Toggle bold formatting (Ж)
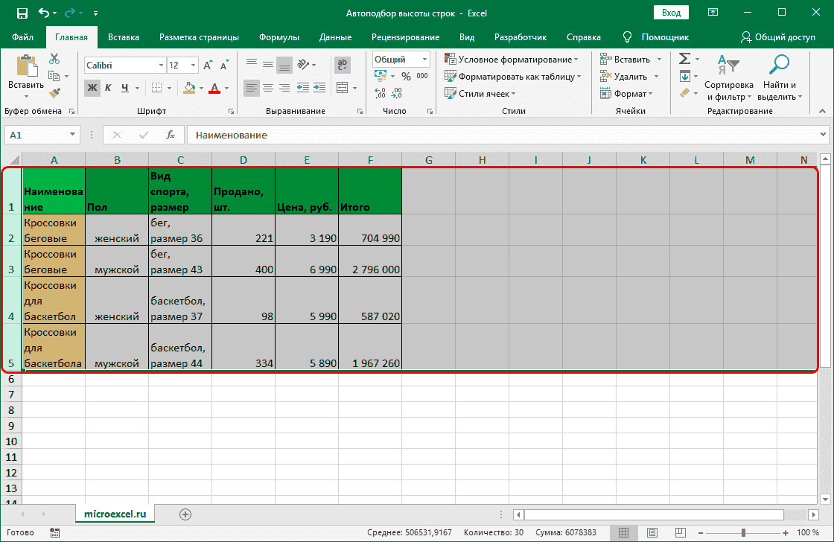 pos(92,88)
